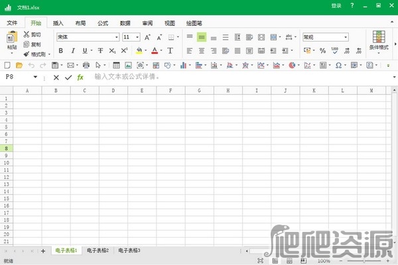This screenshot has width=398, height=265.
Task: Add a new sheet with plus button
Action: point(43,251)
